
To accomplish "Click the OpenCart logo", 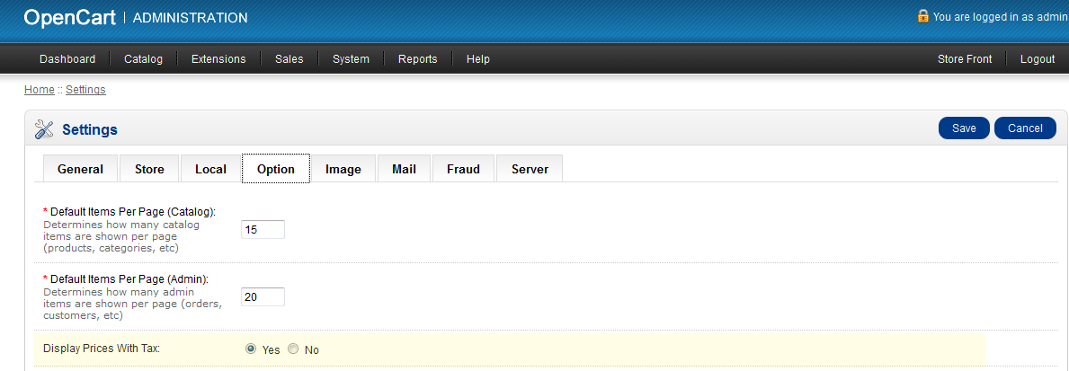I will pos(69,17).
